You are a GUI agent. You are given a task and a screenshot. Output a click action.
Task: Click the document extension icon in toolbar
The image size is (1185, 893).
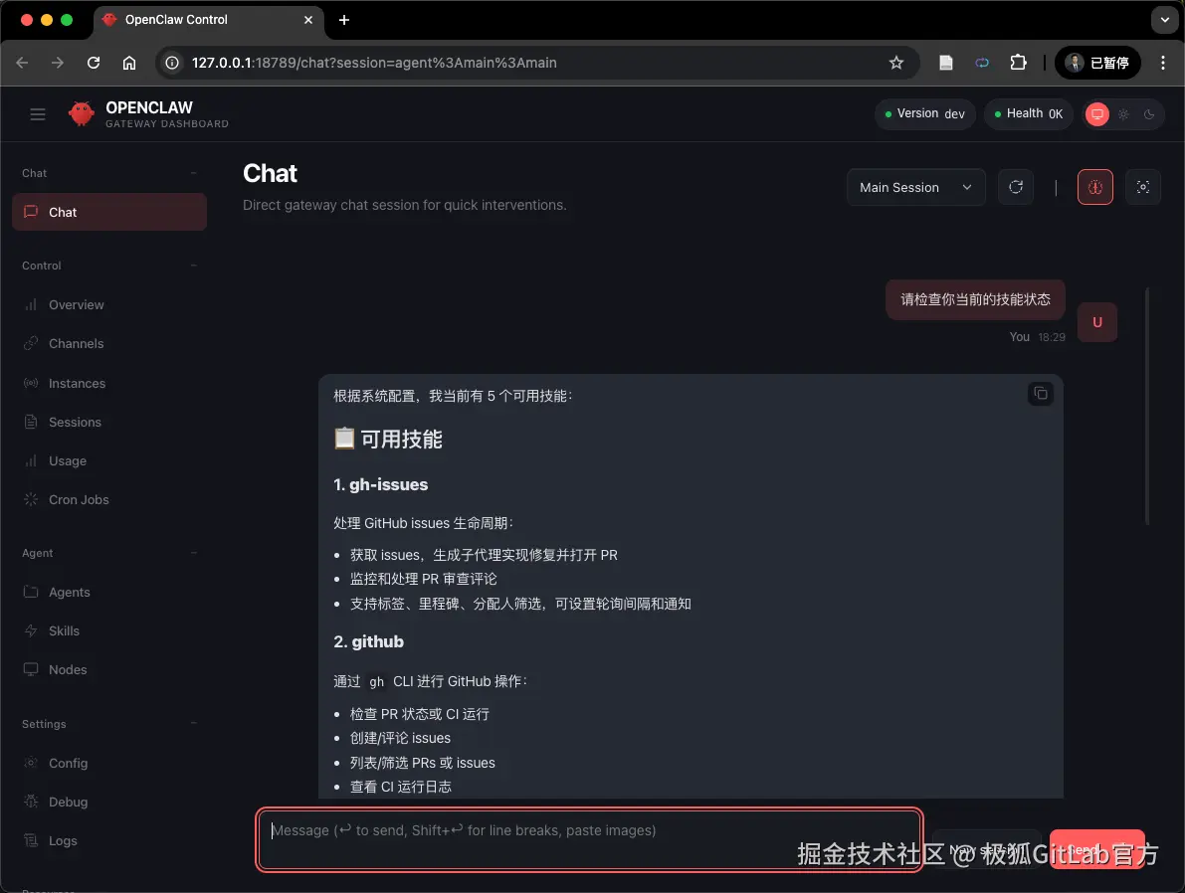point(945,63)
